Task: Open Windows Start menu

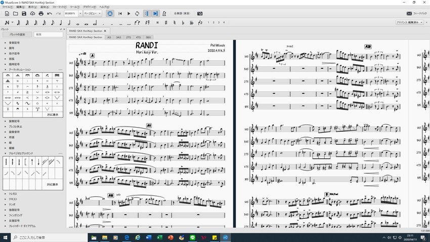Action: pyautogui.click(x=5, y=237)
